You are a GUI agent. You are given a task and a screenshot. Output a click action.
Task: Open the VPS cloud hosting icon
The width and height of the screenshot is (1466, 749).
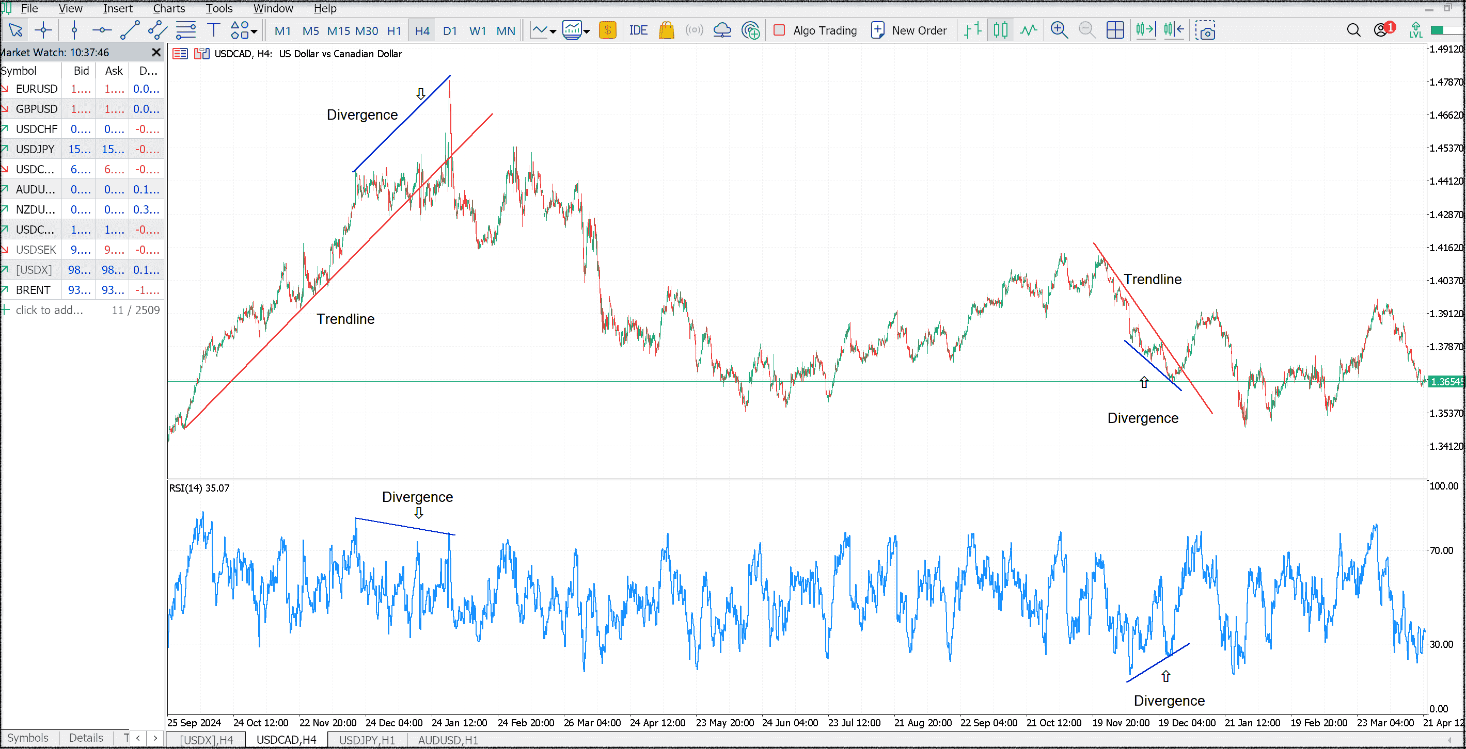pyautogui.click(x=721, y=30)
